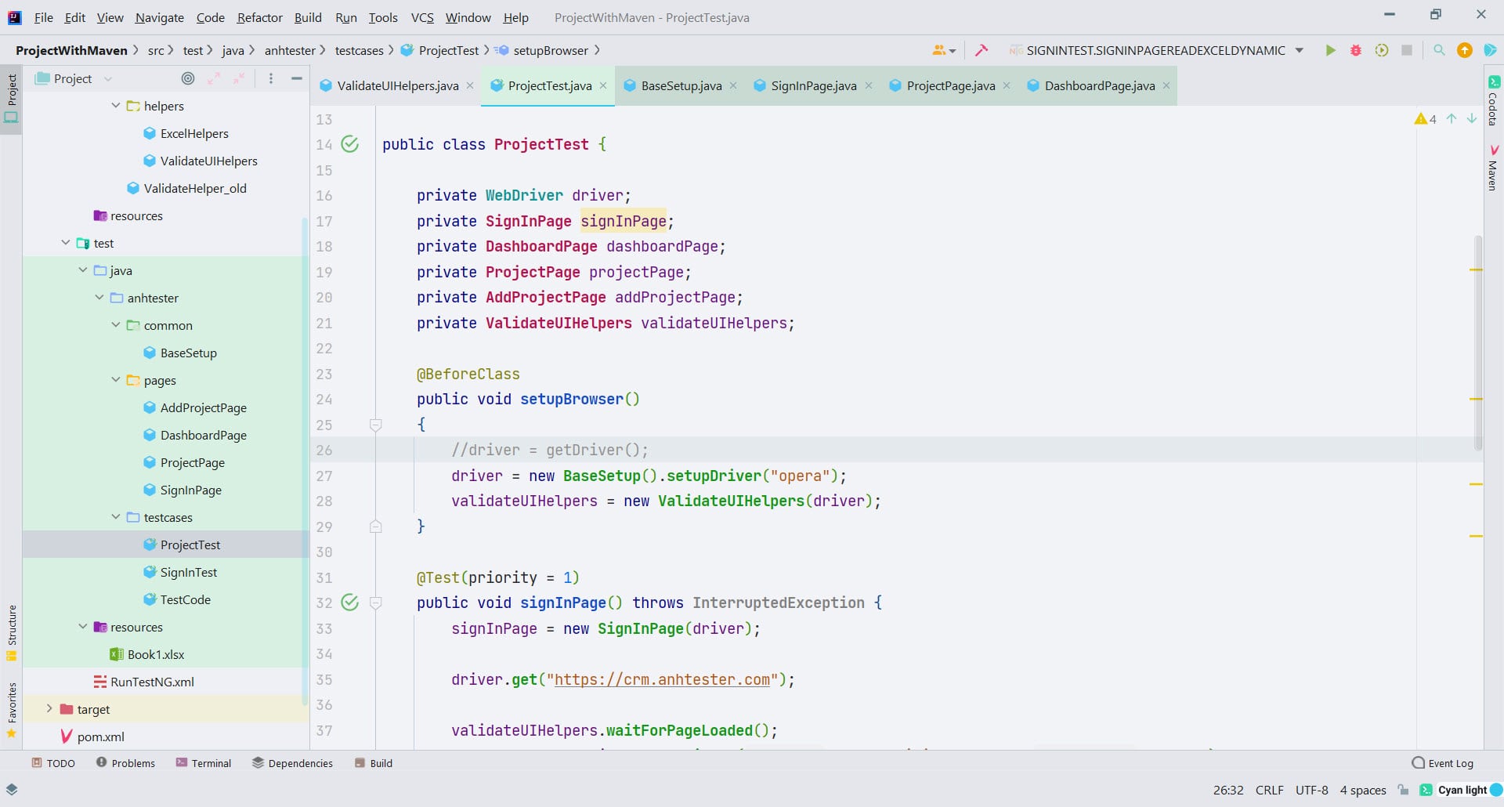This screenshot has width=1504, height=807.
Task: Open the Maven tool window
Action: tap(1494, 167)
